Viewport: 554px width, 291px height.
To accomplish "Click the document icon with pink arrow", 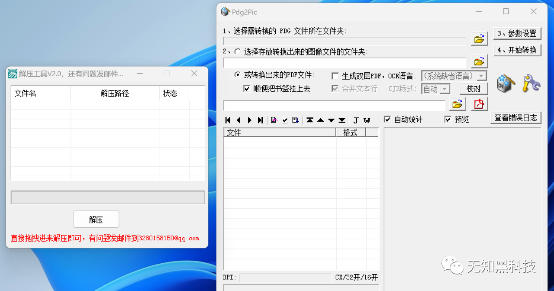I will 274,120.
